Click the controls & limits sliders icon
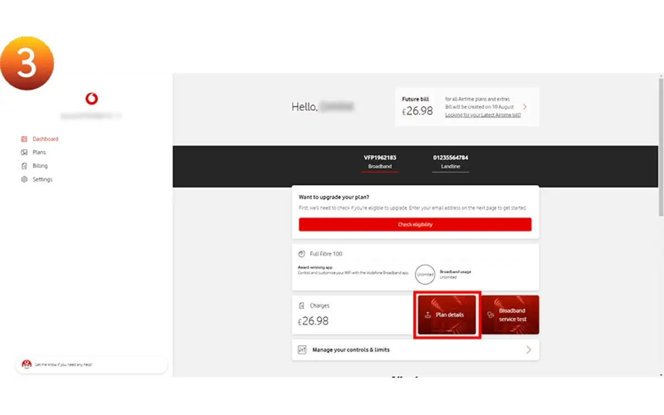Image resolution: width=664 pixels, height=415 pixels. pyautogui.click(x=302, y=350)
